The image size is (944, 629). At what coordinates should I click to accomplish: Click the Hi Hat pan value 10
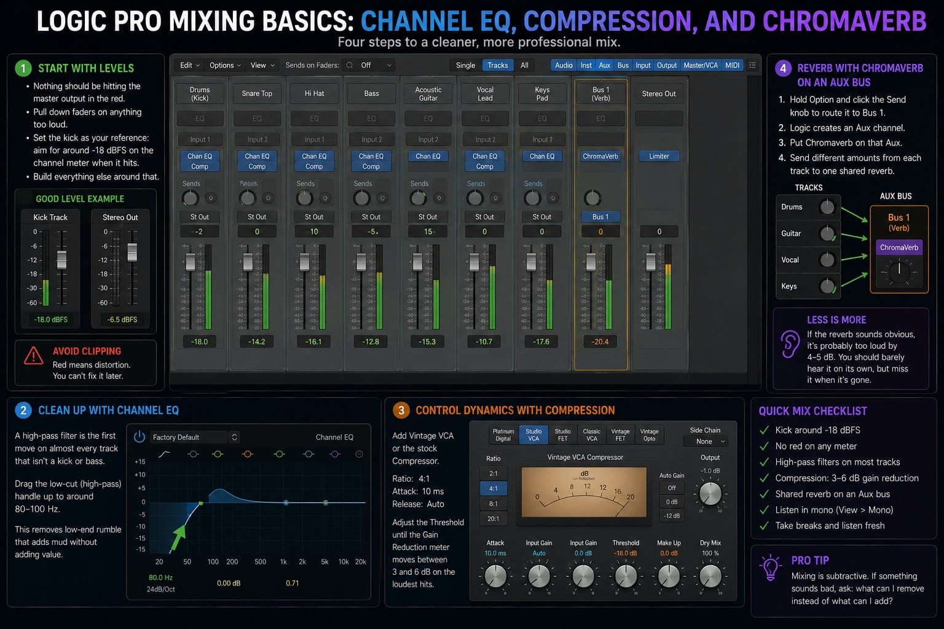[314, 232]
